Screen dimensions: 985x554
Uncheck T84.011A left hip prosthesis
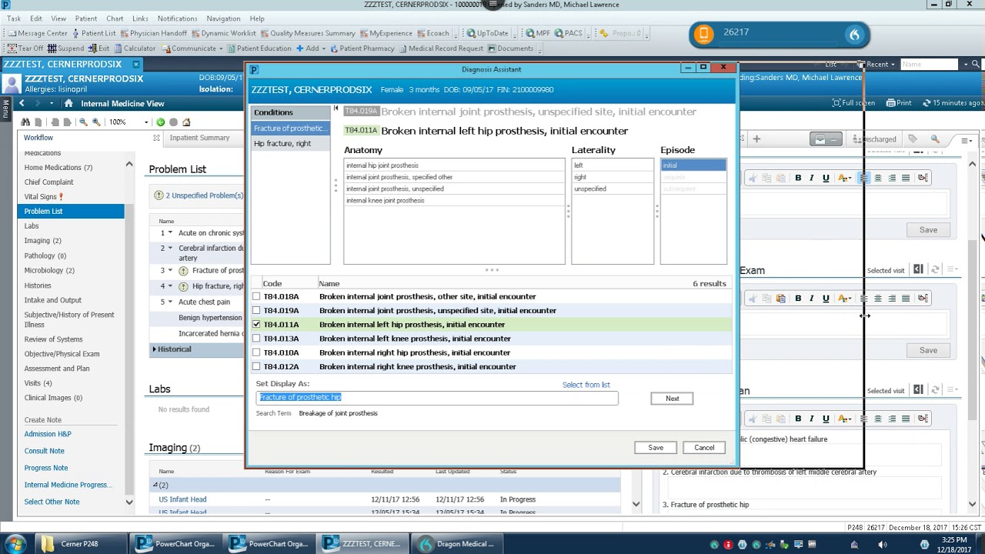[x=256, y=325]
